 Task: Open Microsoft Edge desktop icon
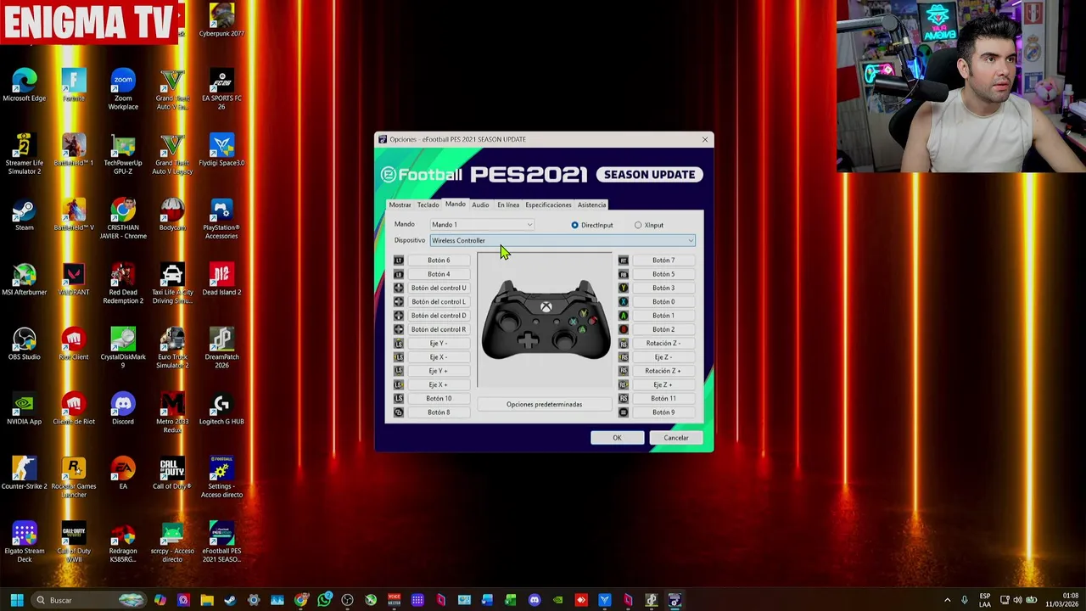25,86
